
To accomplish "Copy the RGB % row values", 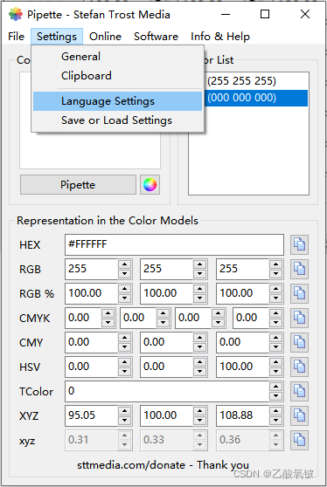I will [299, 293].
